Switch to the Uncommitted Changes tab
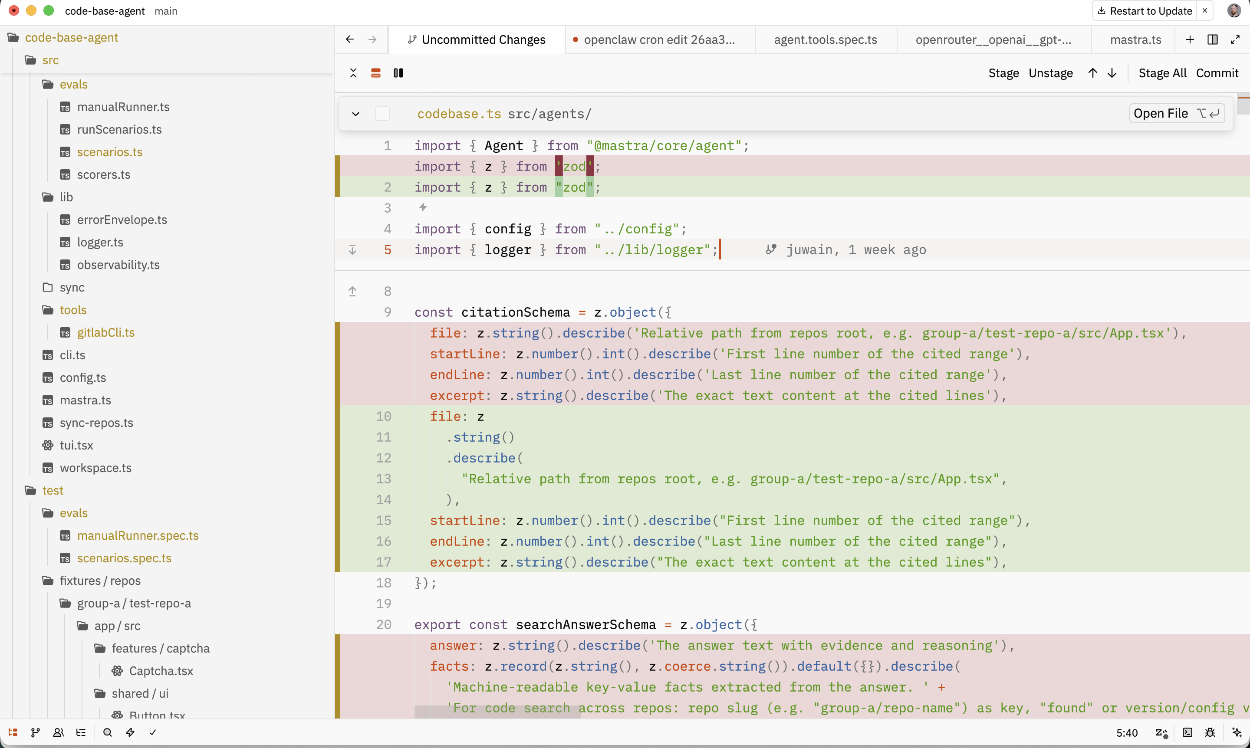Viewport: 1250px width, 748px height. coord(477,39)
